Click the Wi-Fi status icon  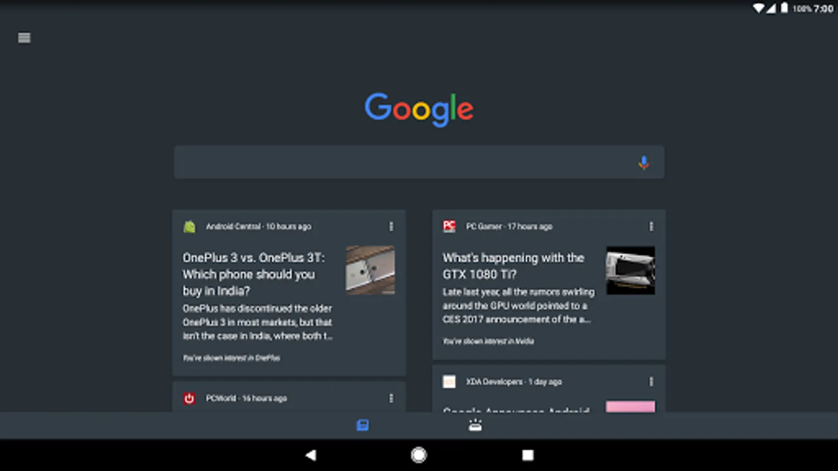click(758, 8)
